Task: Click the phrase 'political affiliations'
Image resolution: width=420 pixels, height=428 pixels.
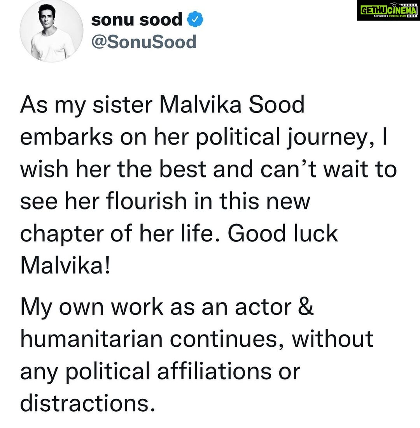Action: click(x=169, y=372)
